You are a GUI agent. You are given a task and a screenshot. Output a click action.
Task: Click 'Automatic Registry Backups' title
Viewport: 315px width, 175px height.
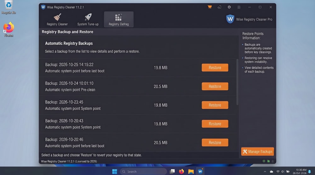pos(69,43)
